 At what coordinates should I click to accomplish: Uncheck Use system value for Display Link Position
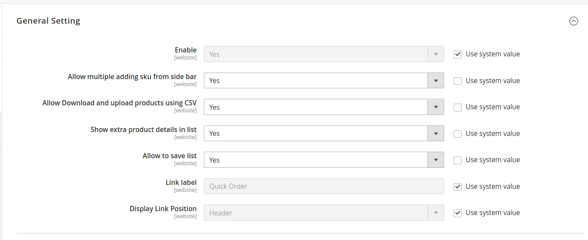point(458,213)
